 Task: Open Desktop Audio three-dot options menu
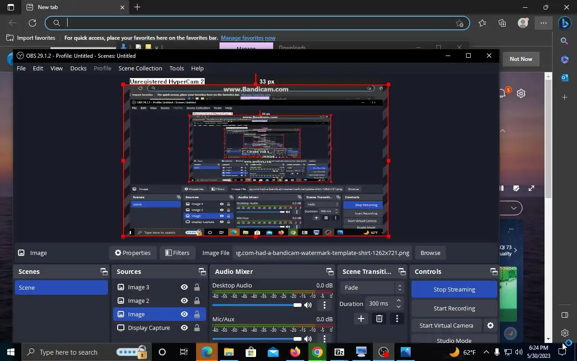324,305
